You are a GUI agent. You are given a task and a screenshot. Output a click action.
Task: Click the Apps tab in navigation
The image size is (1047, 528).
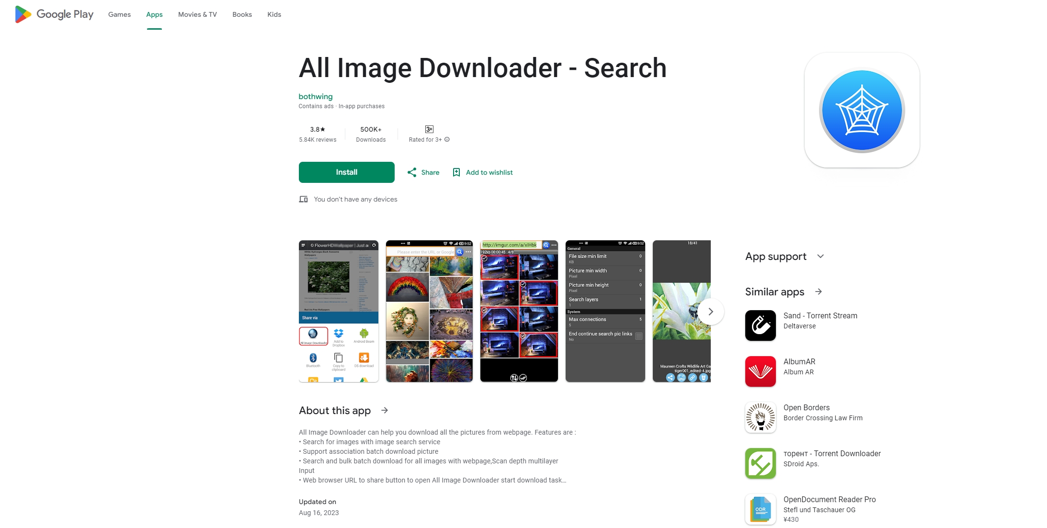click(x=154, y=14)
